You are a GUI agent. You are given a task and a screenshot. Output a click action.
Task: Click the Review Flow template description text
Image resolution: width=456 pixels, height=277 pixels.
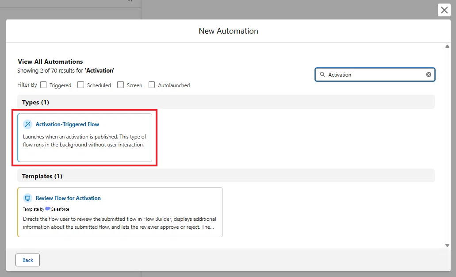(119, 223)
